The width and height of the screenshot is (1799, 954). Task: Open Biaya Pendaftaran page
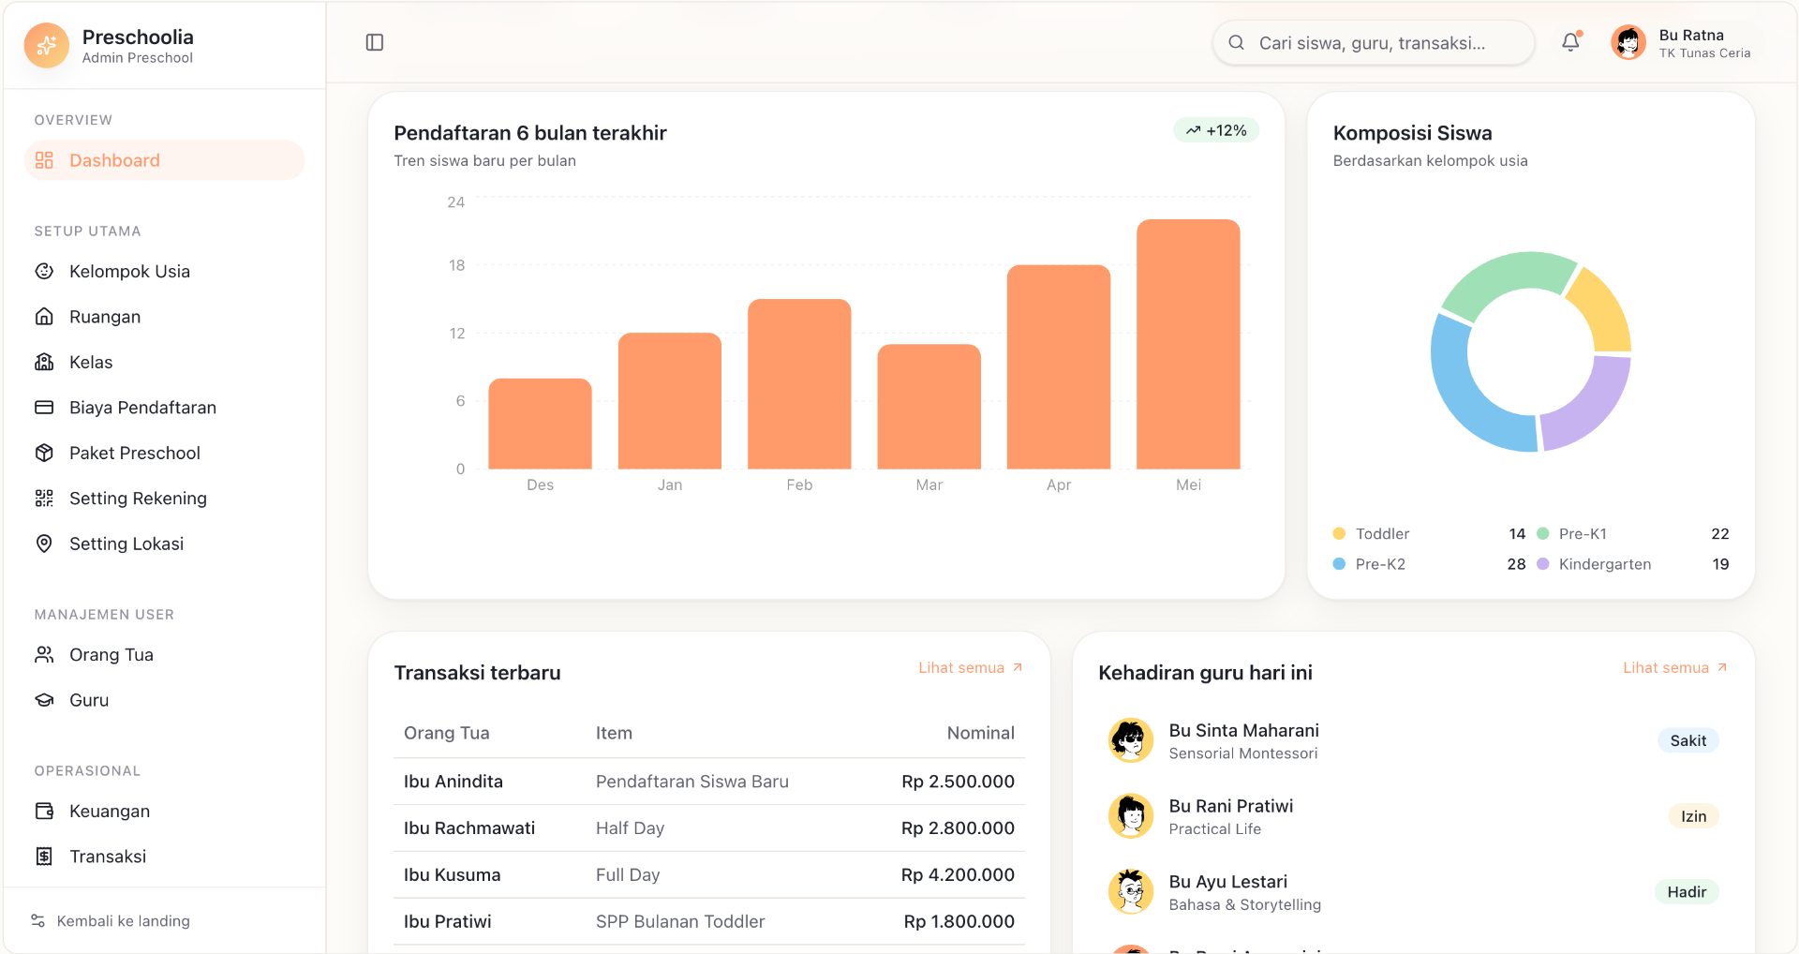click(x=164, y=408)
